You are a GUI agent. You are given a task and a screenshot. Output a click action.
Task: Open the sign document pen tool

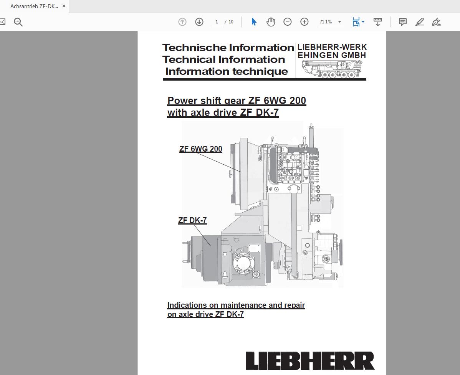tap(436, 22)
